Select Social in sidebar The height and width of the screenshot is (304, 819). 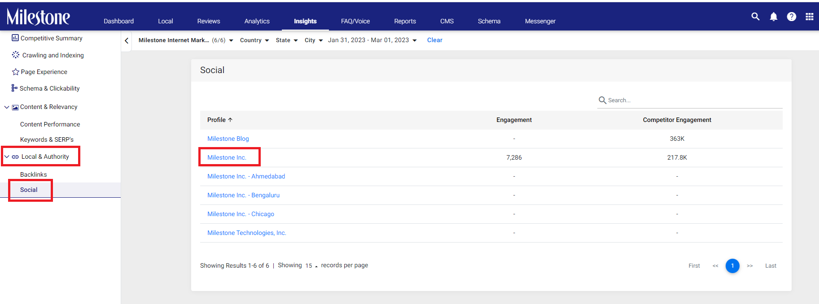(29, 190)
